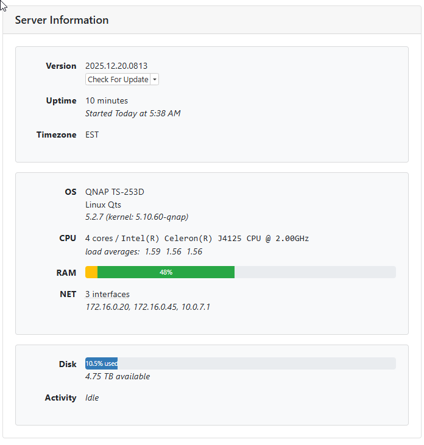Click the yellow segment of the RAM bar
424x445 pixels.
91,272
